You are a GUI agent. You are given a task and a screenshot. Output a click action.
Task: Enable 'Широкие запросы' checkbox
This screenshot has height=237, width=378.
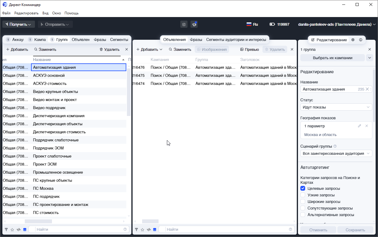click(303, 201)
